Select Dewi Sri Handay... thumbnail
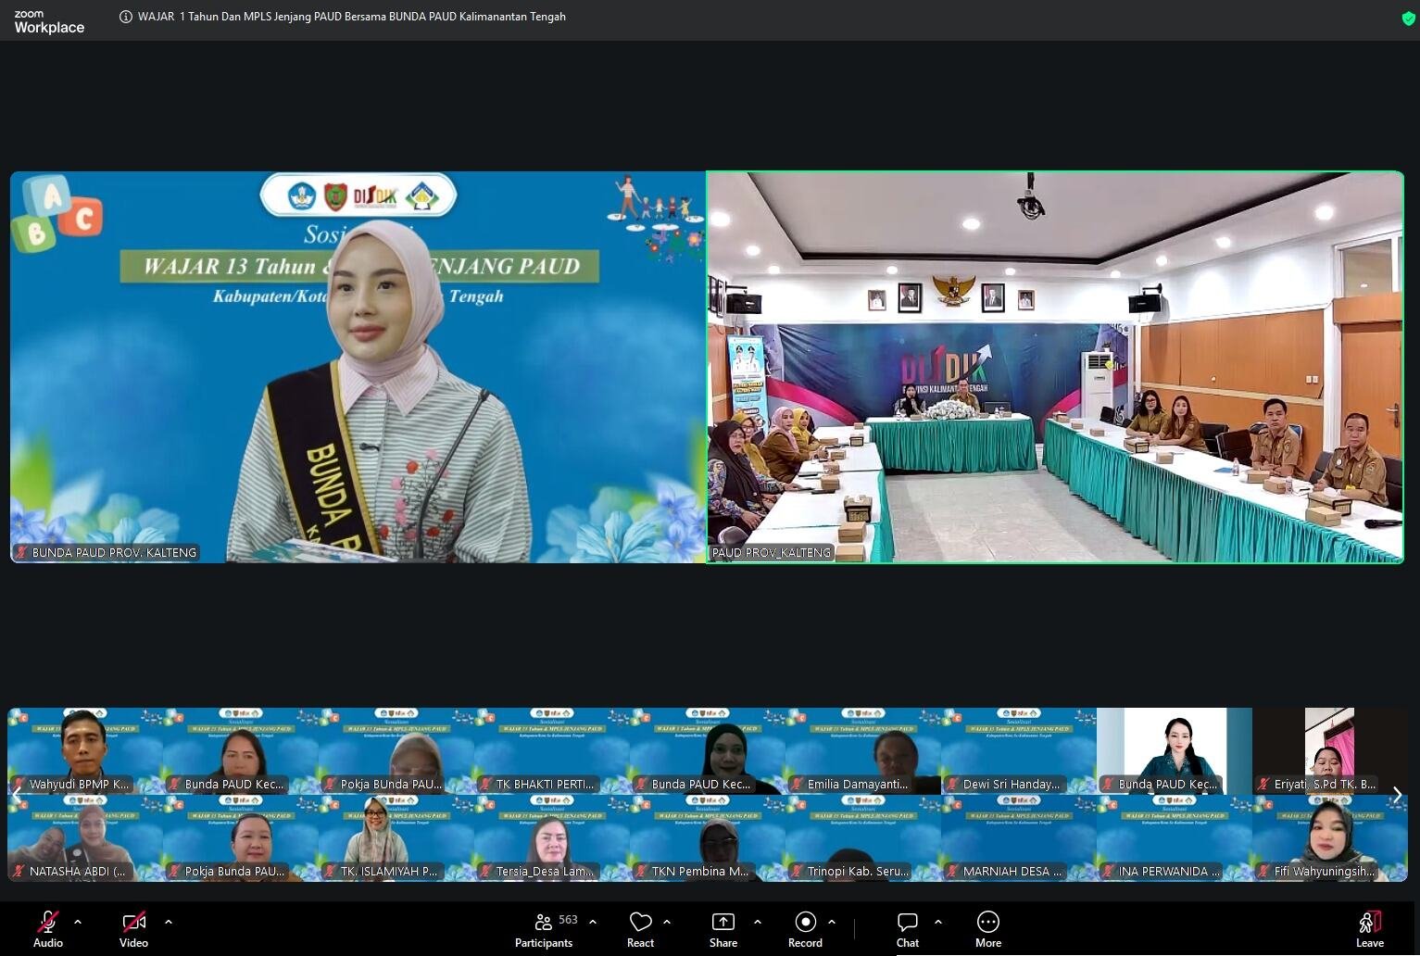The image size is (1420, 956). pyautogui.click(x=1019, y=751)
